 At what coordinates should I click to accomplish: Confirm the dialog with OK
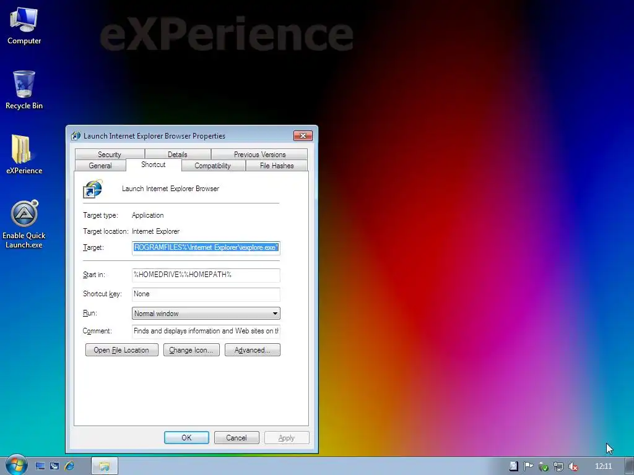coord(186,437)
